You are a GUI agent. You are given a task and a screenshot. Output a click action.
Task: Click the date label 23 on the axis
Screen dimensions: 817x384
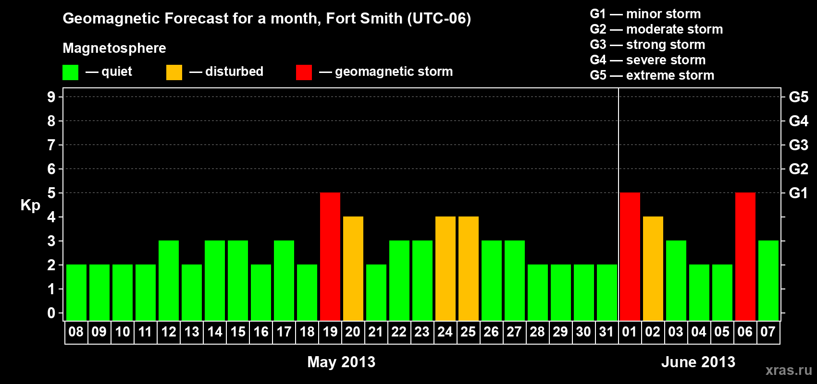[x=422, y=332]
